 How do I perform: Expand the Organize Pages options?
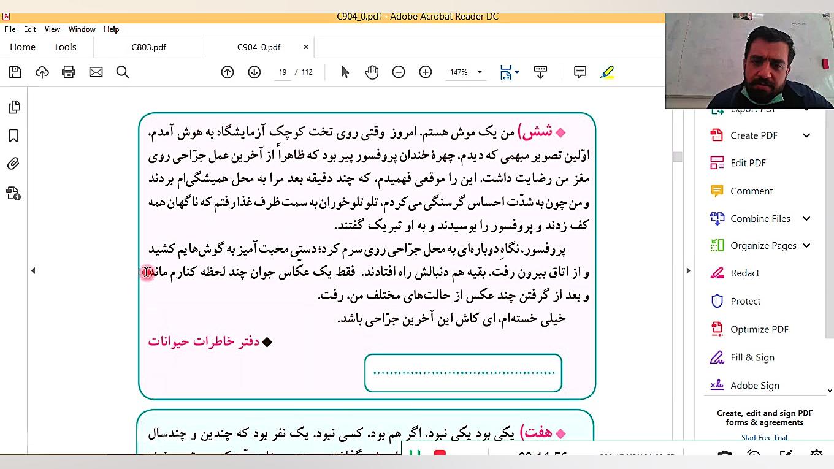click(x=807, y=245)
